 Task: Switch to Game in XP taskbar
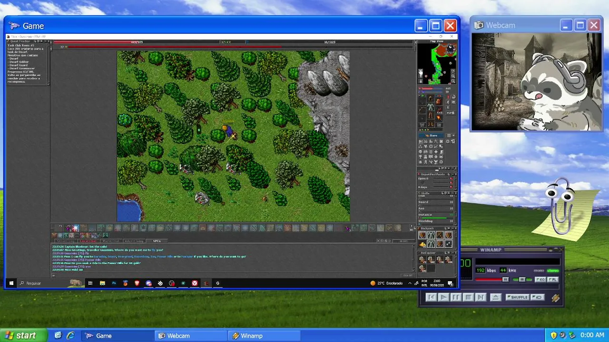click(118, 336)
